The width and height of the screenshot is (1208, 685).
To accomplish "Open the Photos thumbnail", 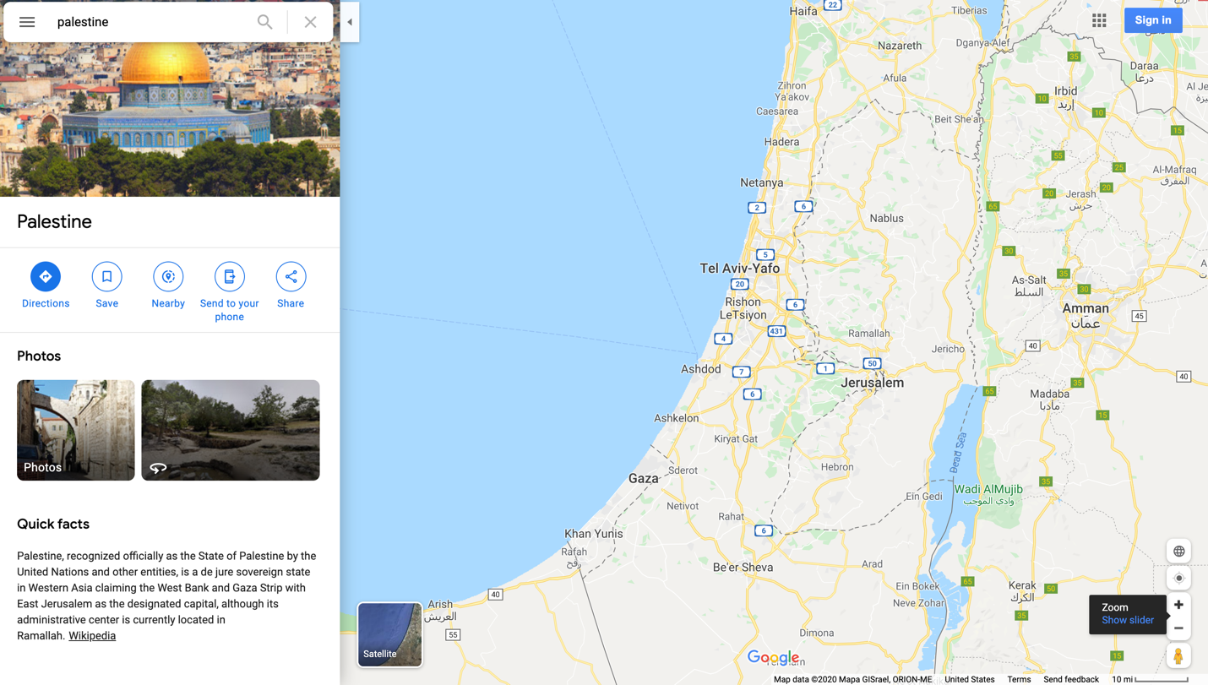I will tap(76, 430).
